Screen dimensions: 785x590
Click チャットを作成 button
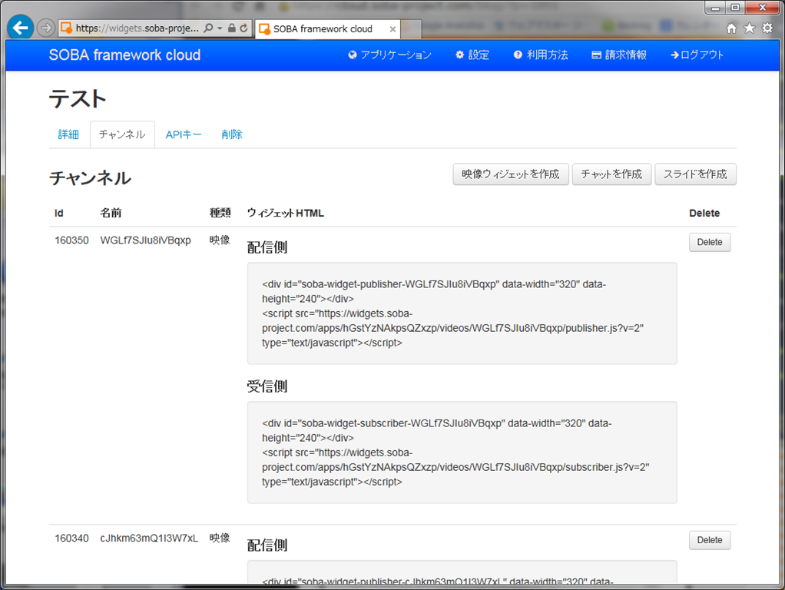pyautogui.click(x=611, y=174)
